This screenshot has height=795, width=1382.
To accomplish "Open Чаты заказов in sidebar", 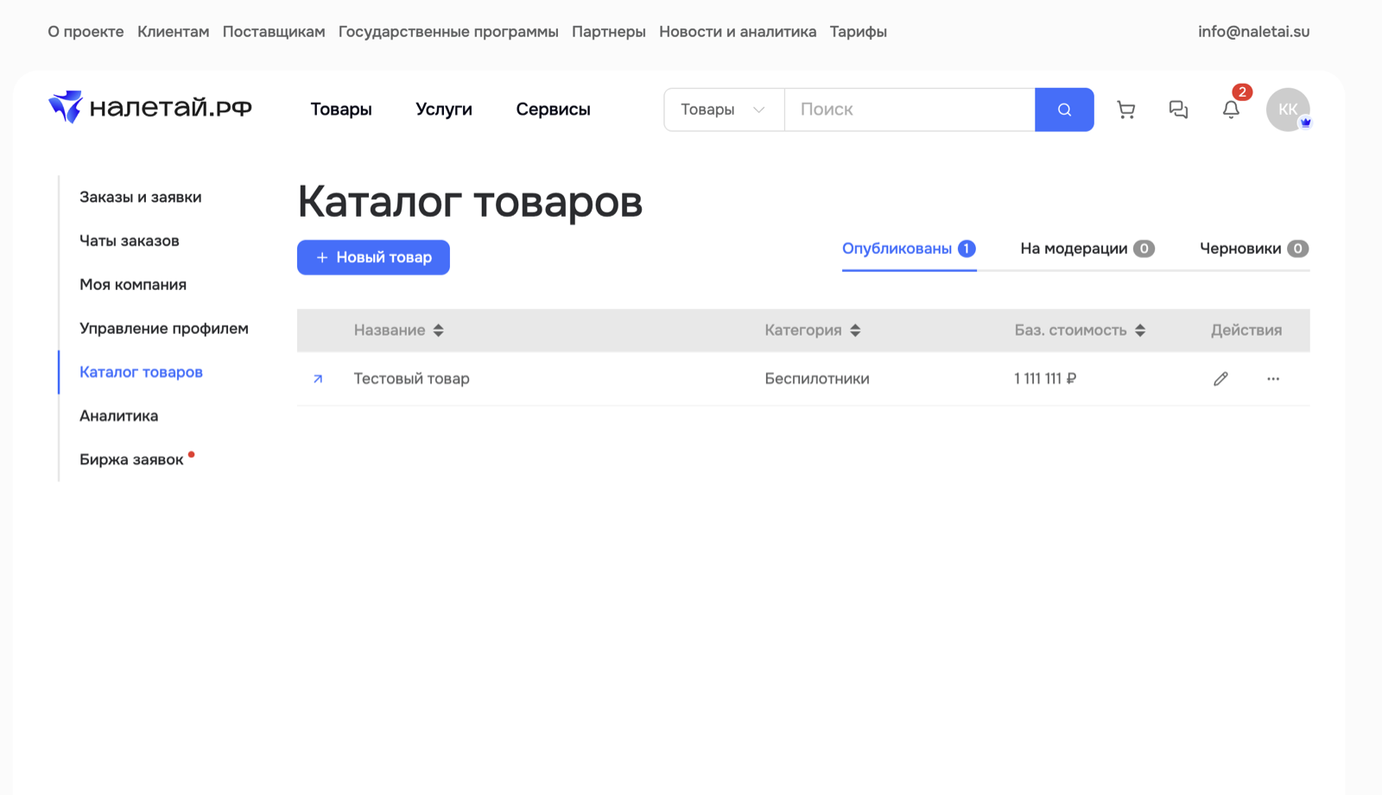I will point(130,241).
